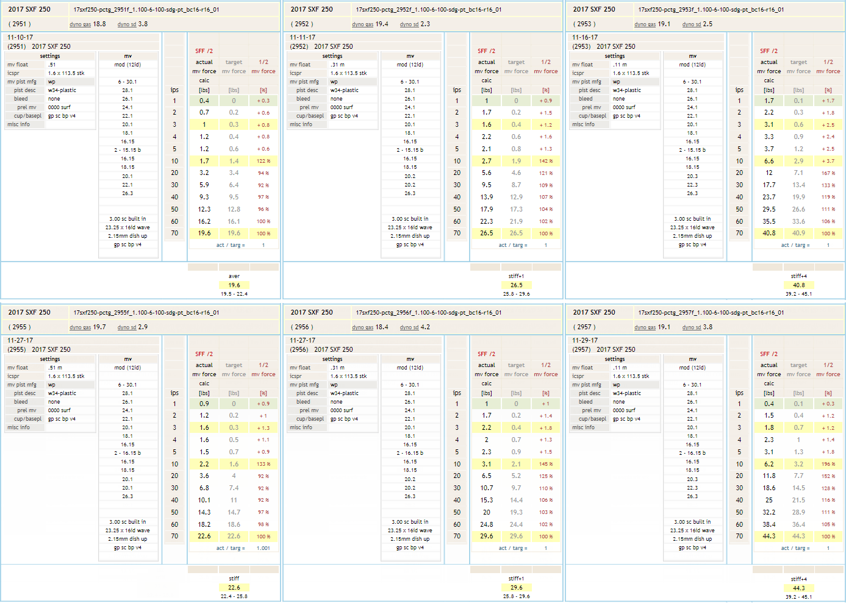
Task: Click the SFF /2 header in panel 2956
Action: 486,354
